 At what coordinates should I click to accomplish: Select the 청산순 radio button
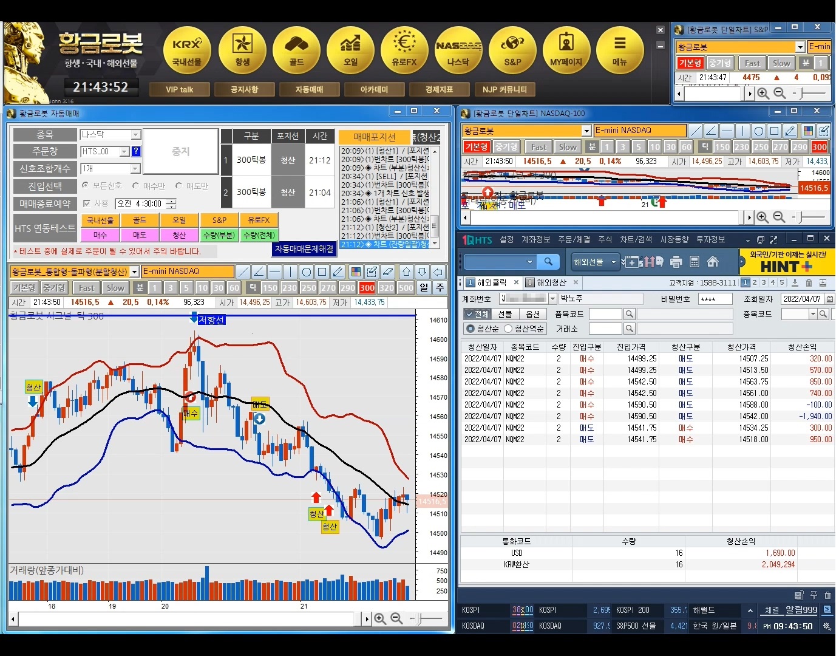pyautogui.click(x=469, y=329)
